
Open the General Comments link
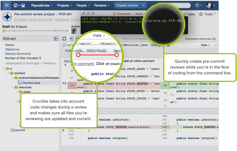(x=18, y=54)
